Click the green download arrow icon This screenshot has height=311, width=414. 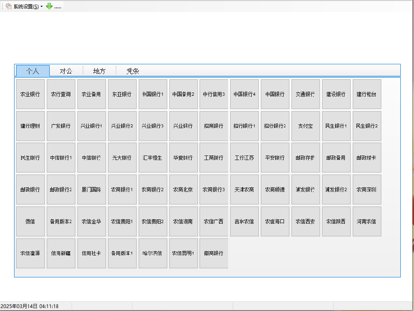point(49,6)
